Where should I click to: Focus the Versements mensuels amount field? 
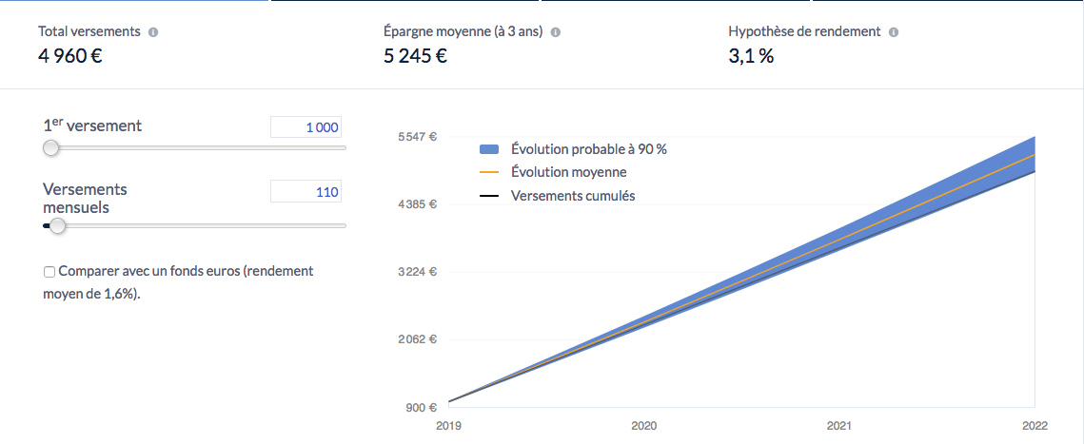point(305,192)
